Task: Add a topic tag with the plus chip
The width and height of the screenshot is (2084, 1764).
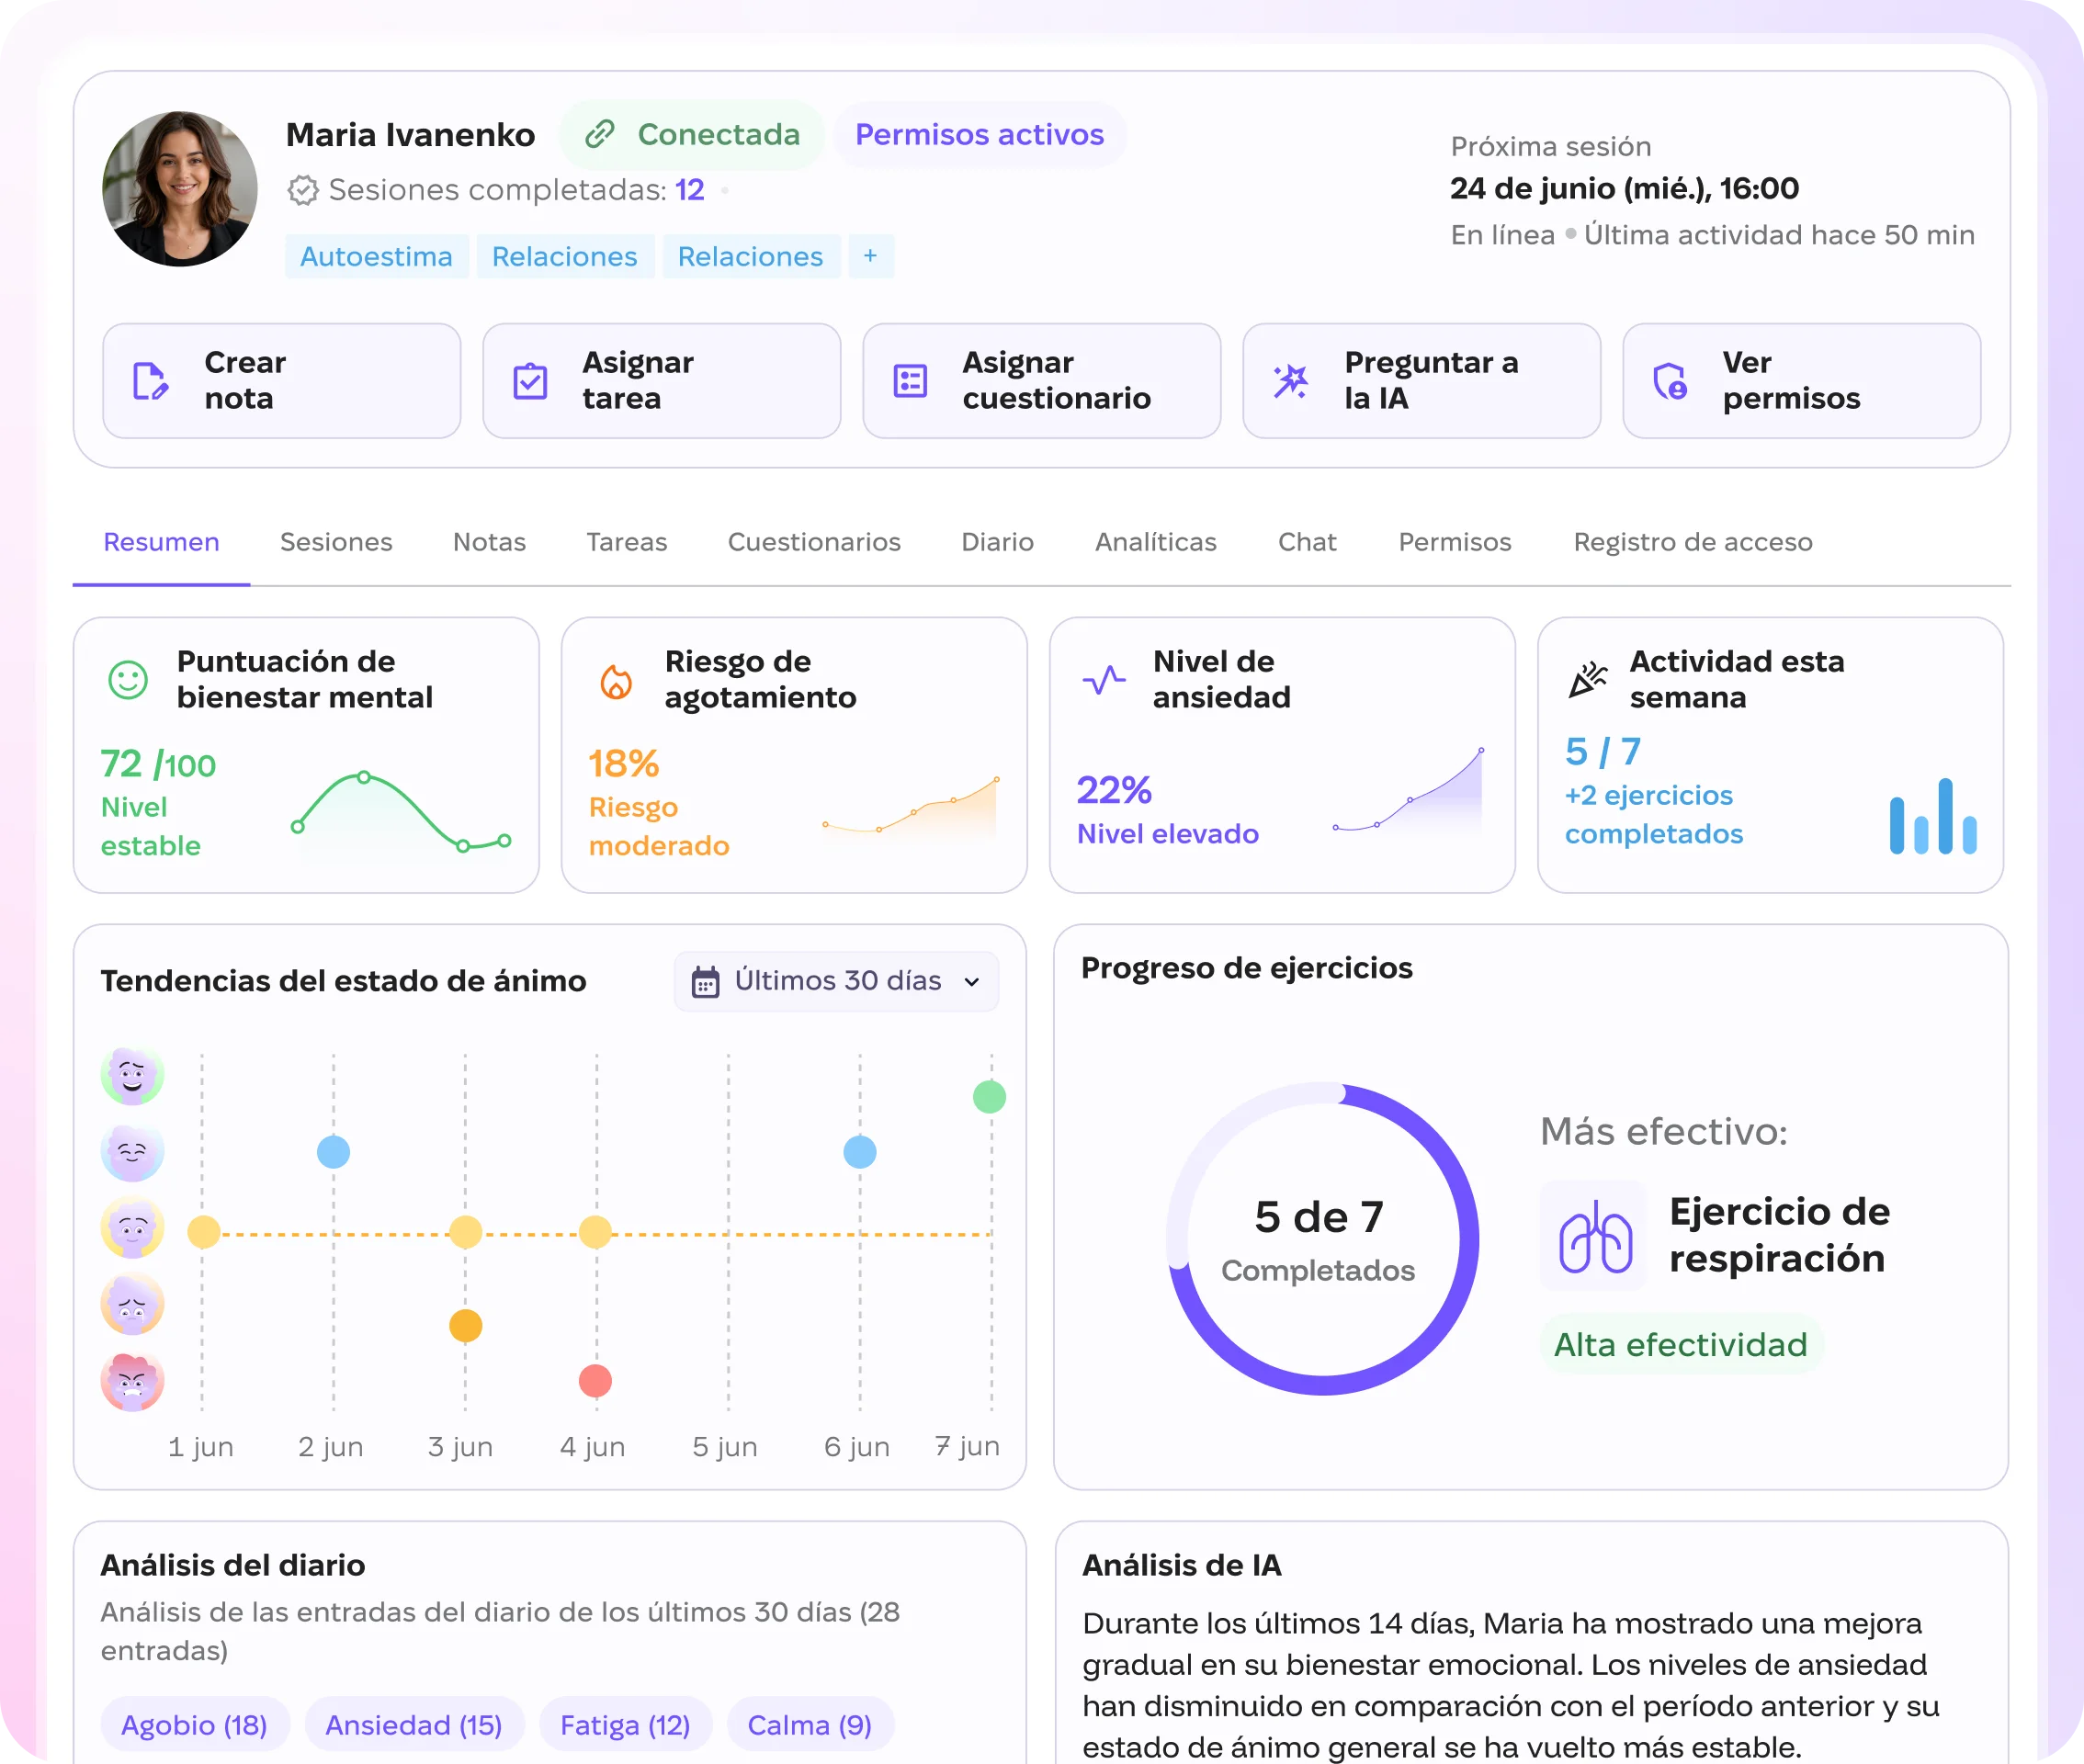Action: tap(871, 256)
